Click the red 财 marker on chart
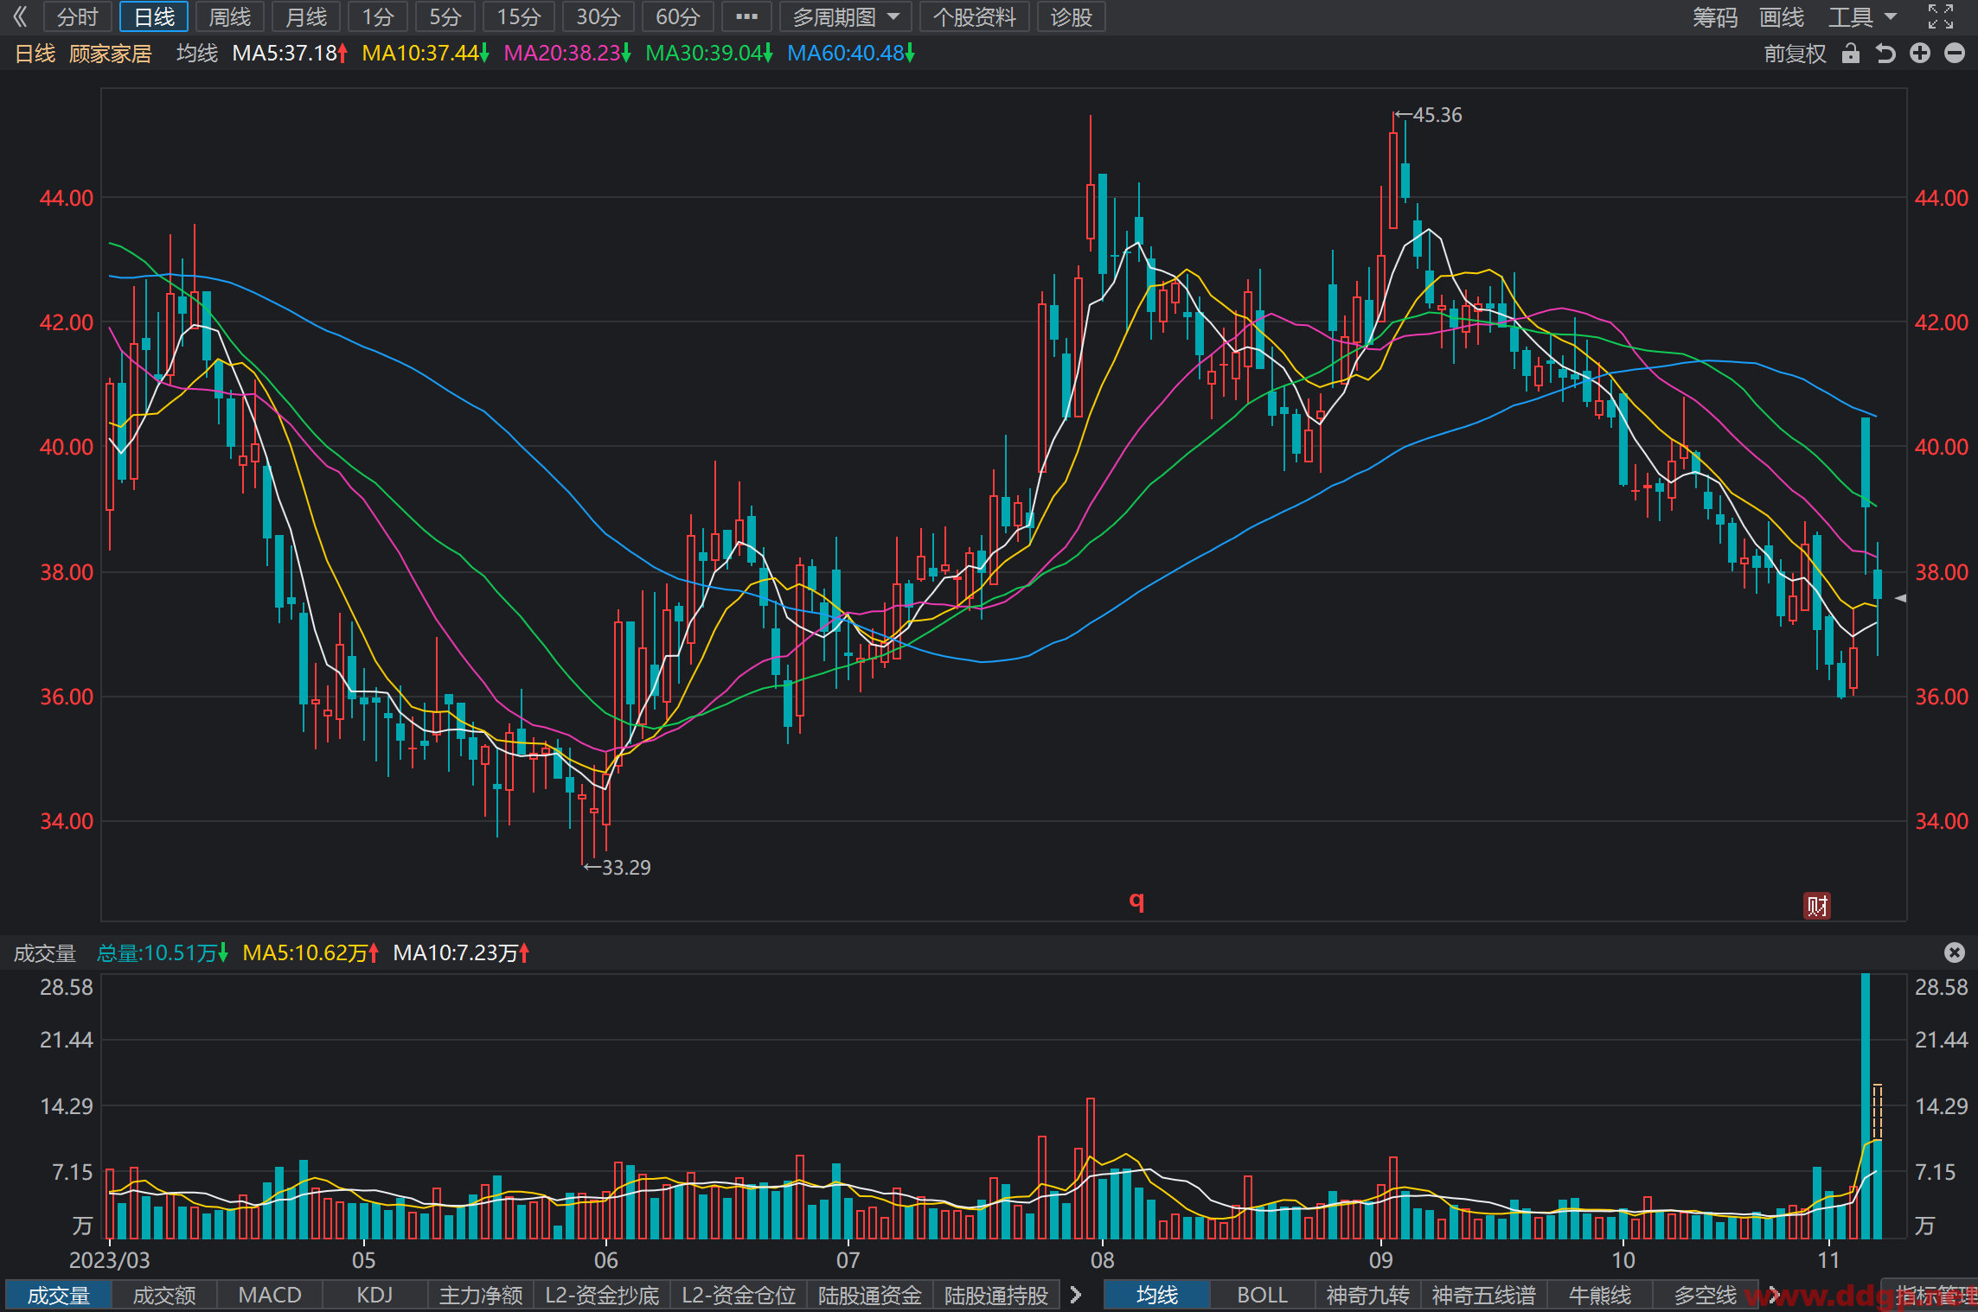The width and height of the screenshot is (1978, 1312). coord(1817,906)
